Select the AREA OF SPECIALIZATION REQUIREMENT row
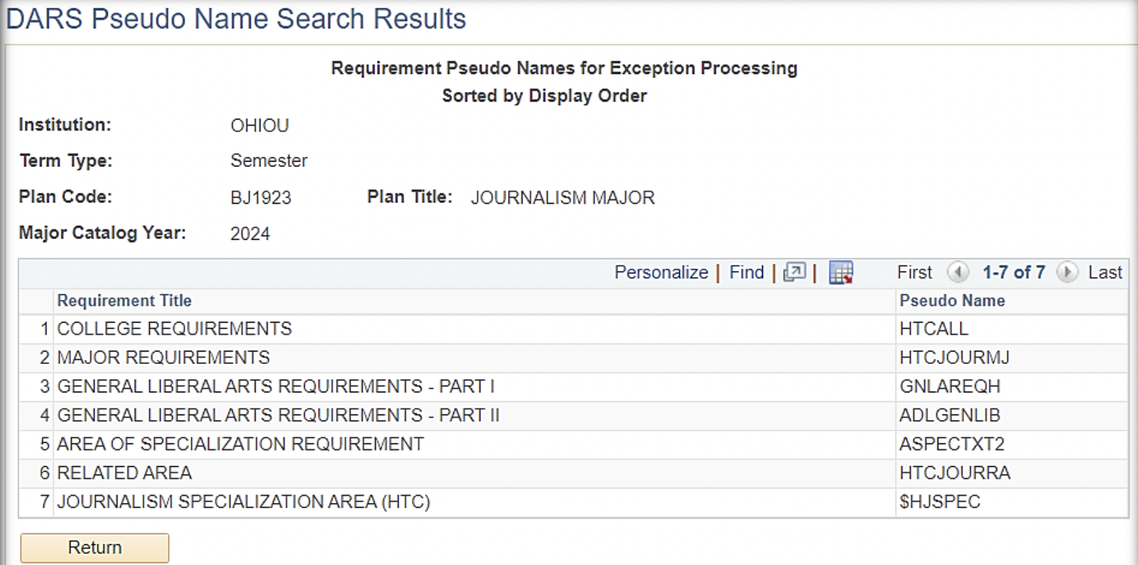1138x565 pixels. point(240,444)
